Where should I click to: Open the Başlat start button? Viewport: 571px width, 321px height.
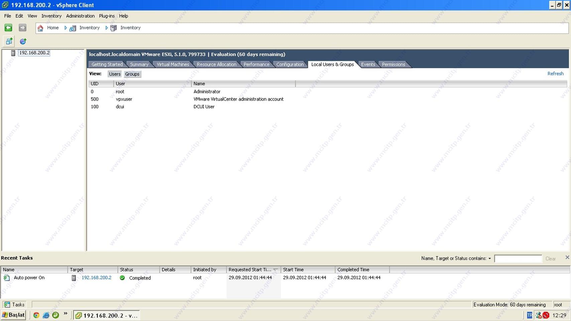pos(14,315)
